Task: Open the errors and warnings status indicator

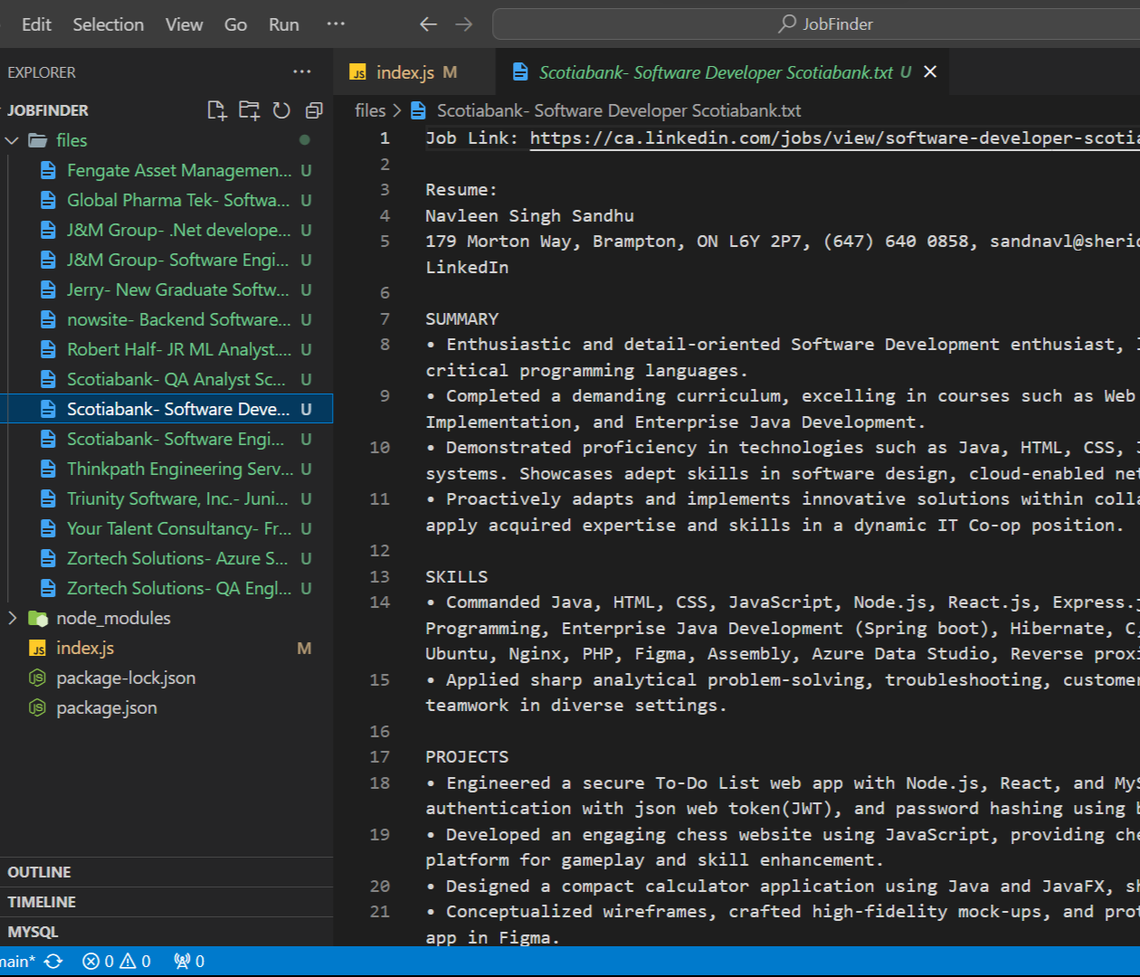Action: 117,962
